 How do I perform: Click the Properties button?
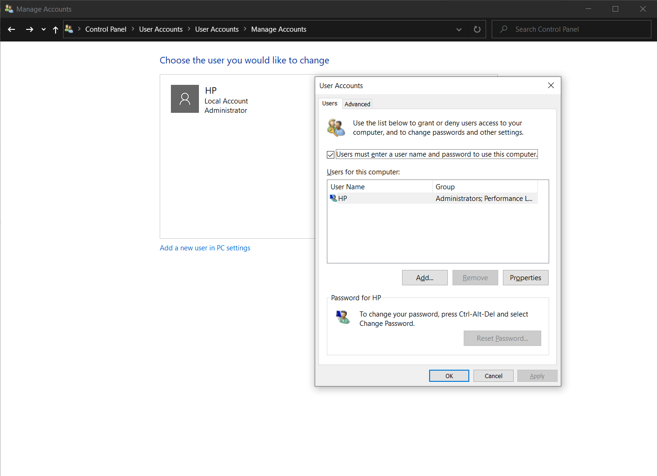[x=525, y=277]
